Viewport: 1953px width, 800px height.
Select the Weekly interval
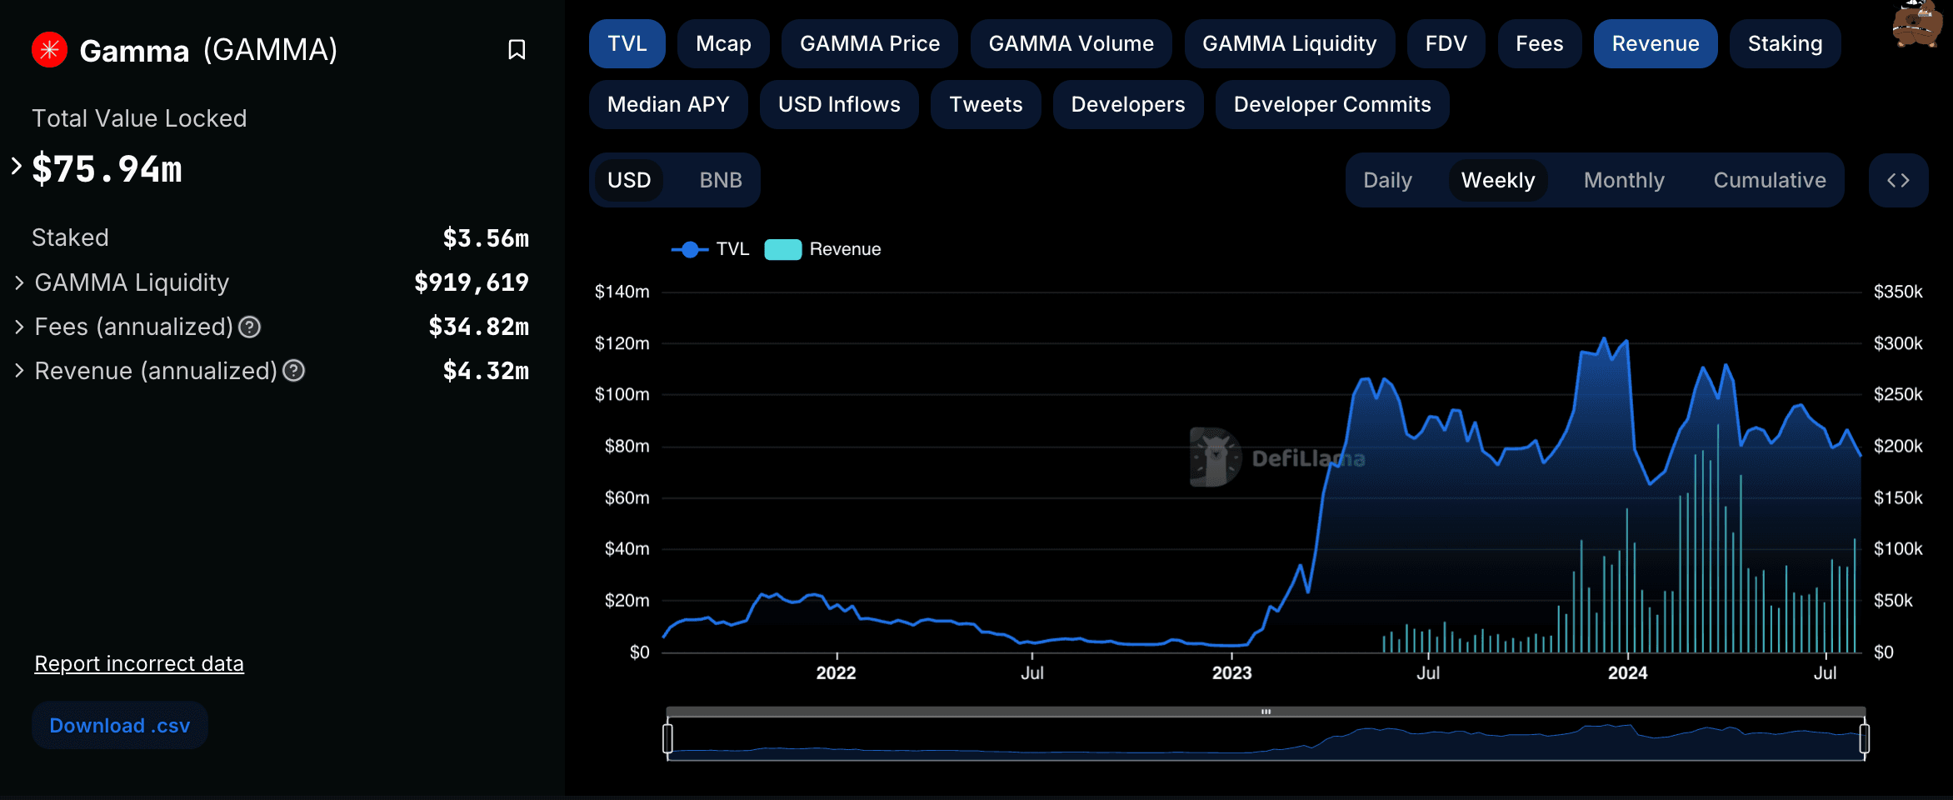click(1497, 180)
